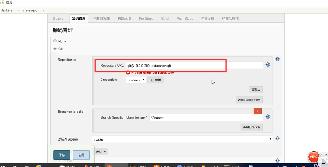Click the Add Branch button
Viewport: 328px width, 167px height.
coord(251,127)
